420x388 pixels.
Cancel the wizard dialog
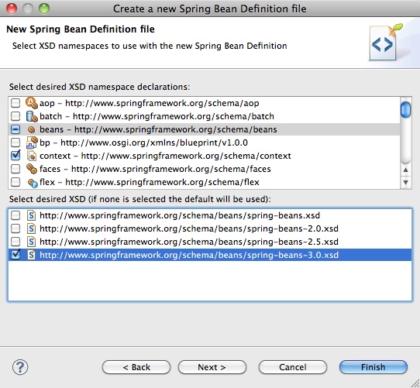pos(293,367)
